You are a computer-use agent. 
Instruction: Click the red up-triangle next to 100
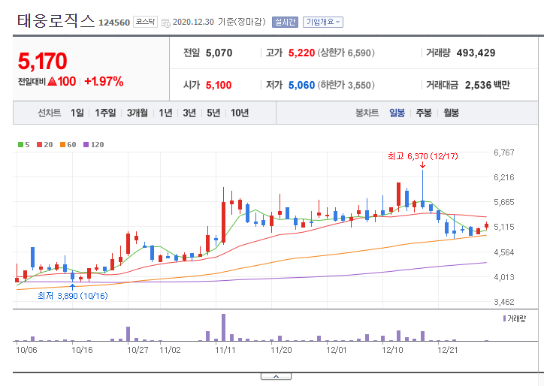[x=52, y=82]
